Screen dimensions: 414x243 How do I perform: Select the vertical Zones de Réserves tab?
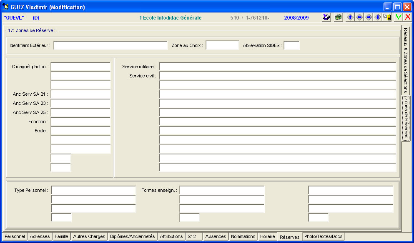406,118
